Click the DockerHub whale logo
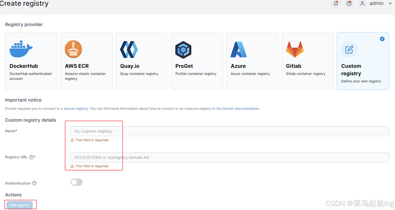The width and height of the screenshot is (395, 210). (x=21, y=49)
